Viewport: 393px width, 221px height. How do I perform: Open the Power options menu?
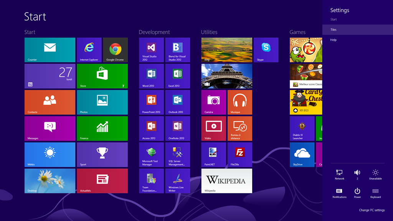[x=357, y=193]
